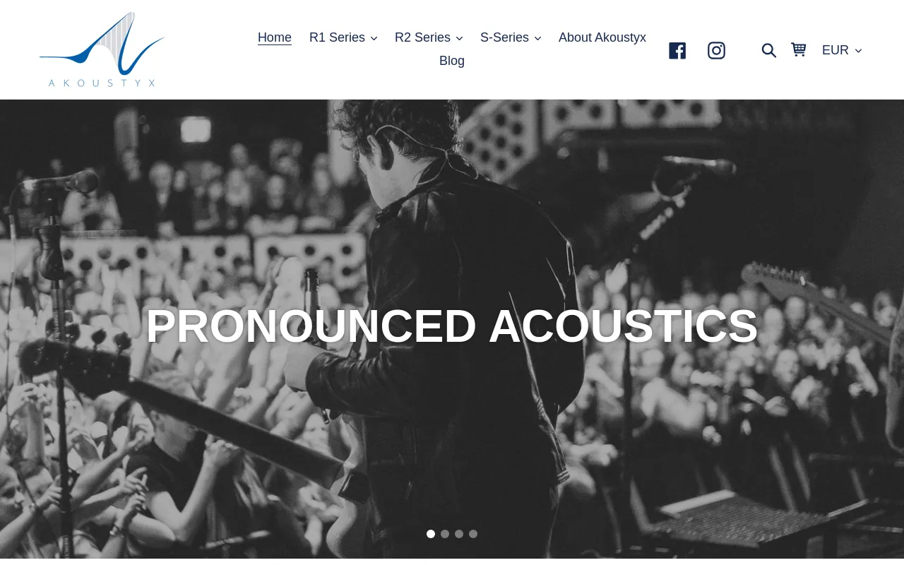Screen dimensions: 904x565
Task: Click the Search magnifier icon
Action: pos(769,50)
